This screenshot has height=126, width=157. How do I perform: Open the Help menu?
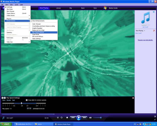(21, 5)
